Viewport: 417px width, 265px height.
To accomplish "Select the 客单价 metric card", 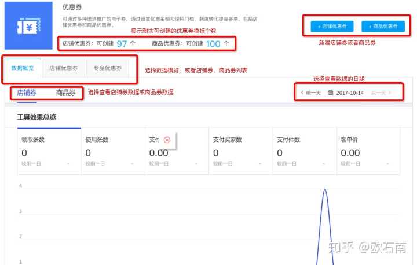I will 368,151.
